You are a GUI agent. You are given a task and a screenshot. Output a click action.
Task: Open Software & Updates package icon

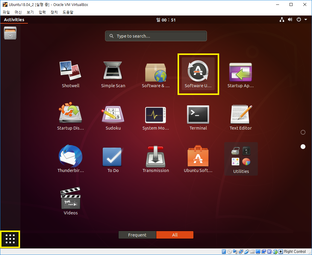point(156,74)
